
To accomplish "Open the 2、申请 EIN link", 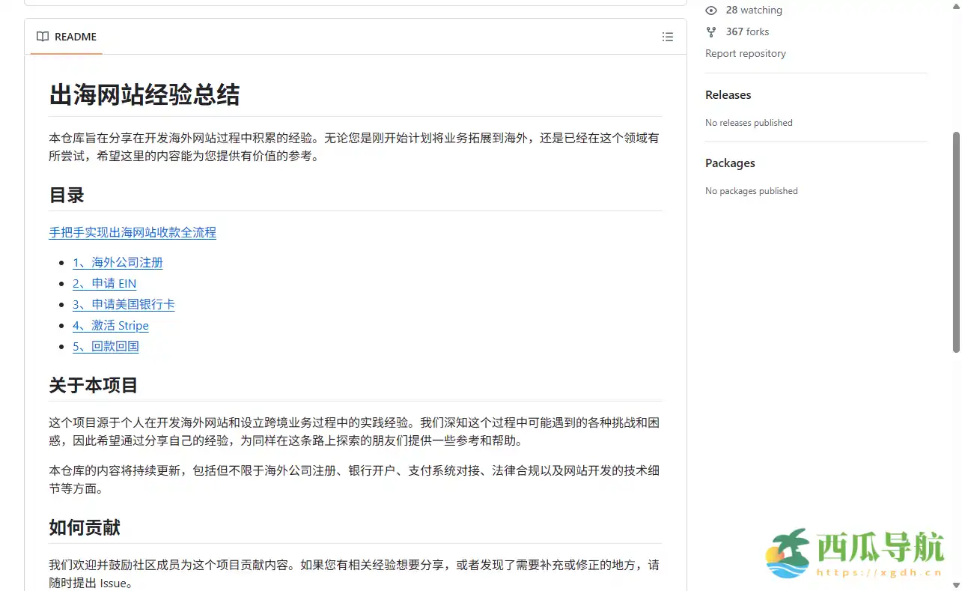I will (x=104, y=283).
